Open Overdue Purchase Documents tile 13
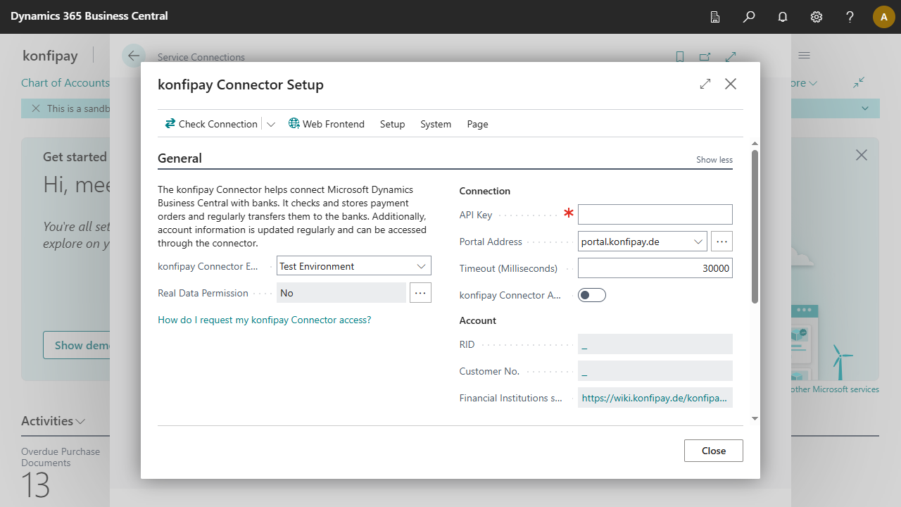Image resolution: width=901 pixels, height=507 pixels. click(61, 473)
